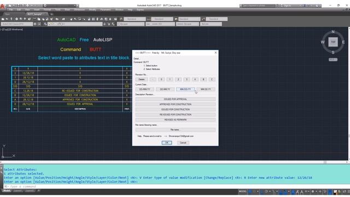Click the add layout plus icon
The width and height of the screenshot is (350, 197).
pyautogui.click(x=39, y=191)
